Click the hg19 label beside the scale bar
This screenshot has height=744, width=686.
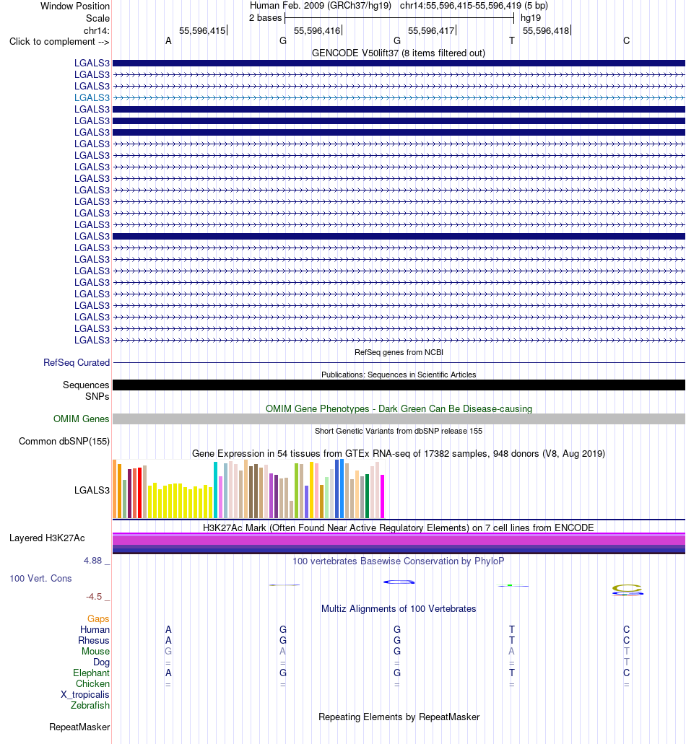(531, 18)
